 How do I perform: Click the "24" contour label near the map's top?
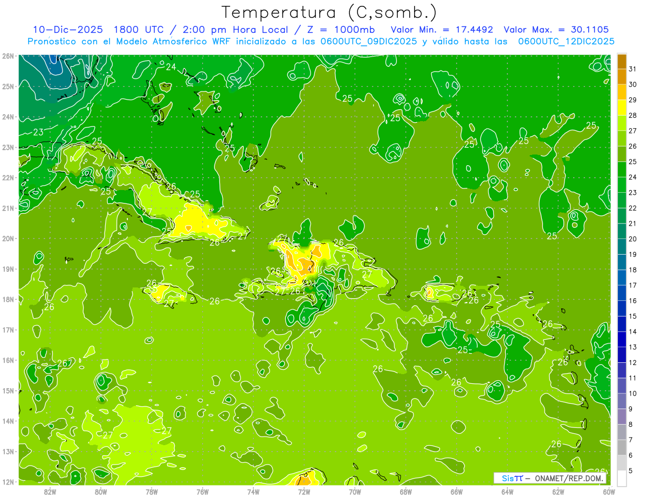click(171, 67)
